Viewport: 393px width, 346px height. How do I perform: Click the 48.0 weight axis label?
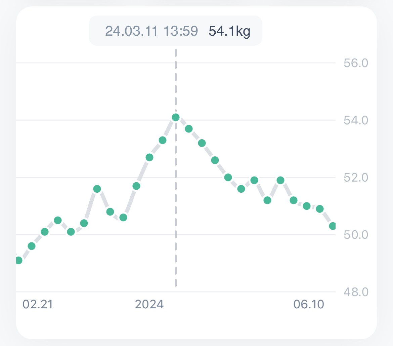point(356,292)
